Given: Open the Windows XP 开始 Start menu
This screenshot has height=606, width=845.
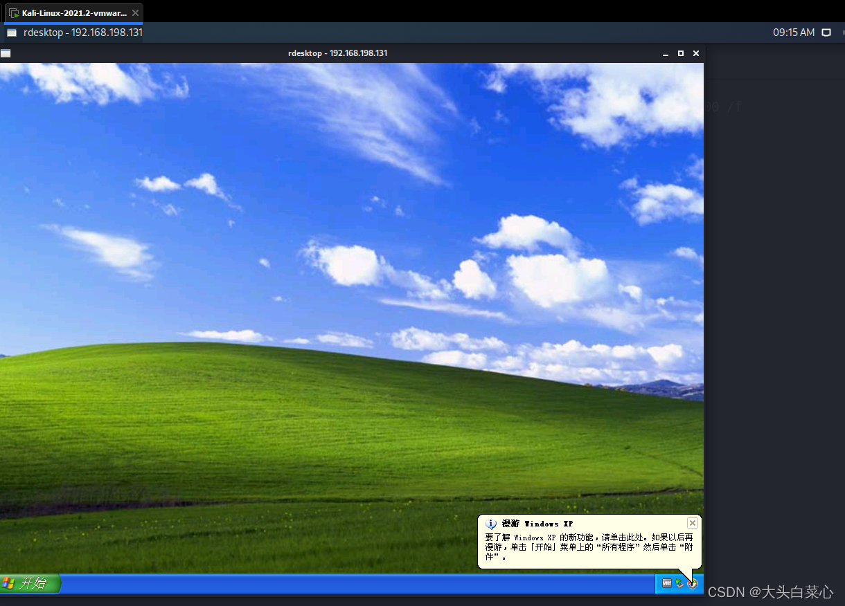Looking at the screenshot, I should click(30, 583).
